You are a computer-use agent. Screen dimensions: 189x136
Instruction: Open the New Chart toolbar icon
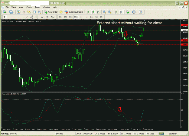(5, 12)
